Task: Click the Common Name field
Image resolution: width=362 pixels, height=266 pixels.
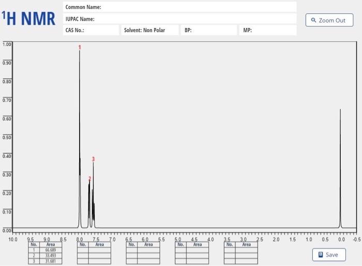Action: (179, 7)
